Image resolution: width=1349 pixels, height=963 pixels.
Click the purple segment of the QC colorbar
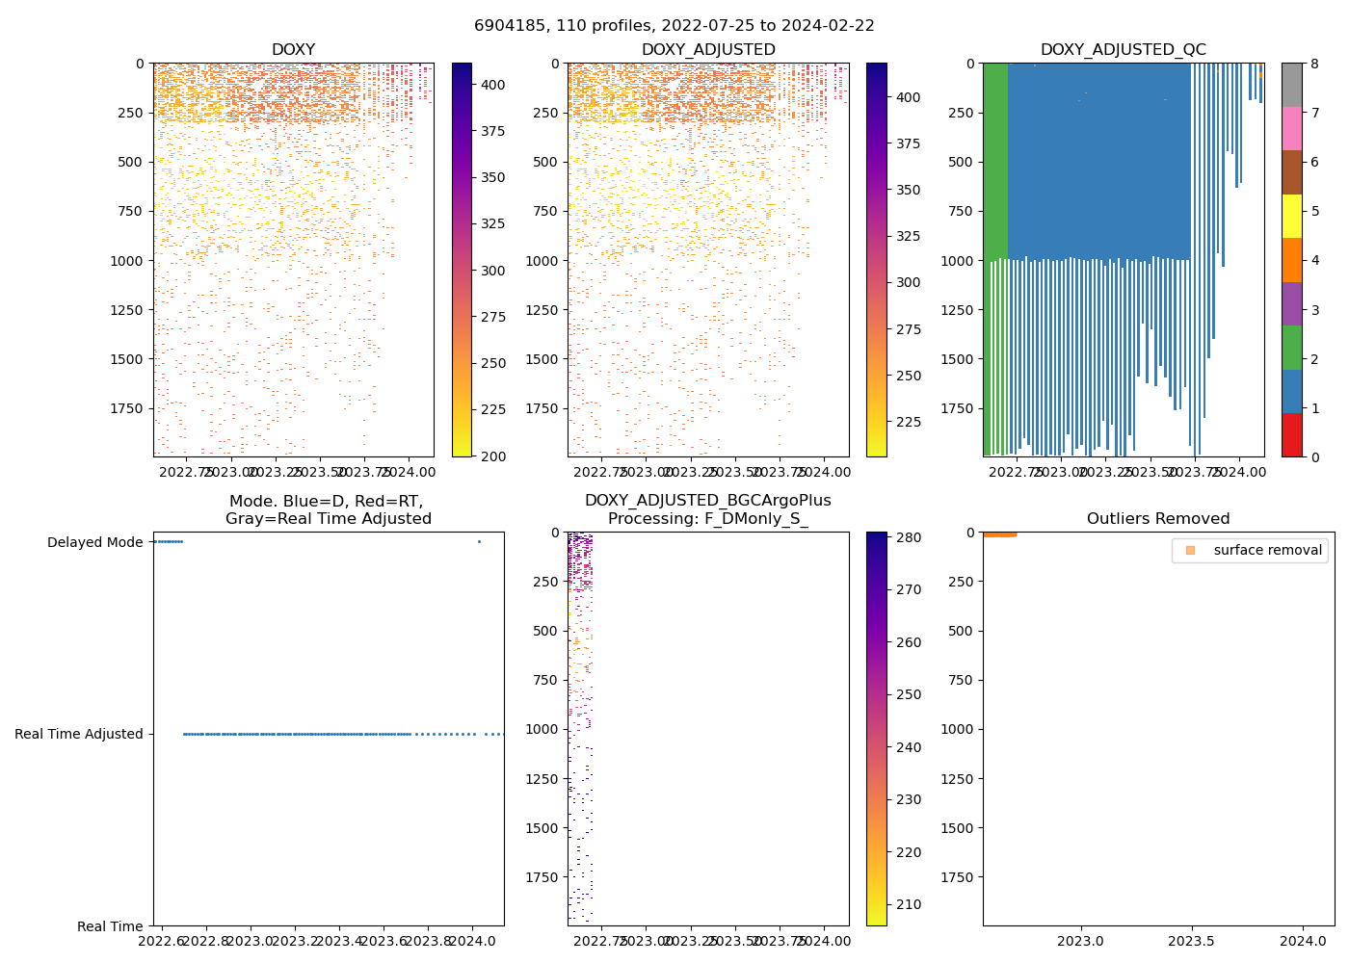[1291, 303]
